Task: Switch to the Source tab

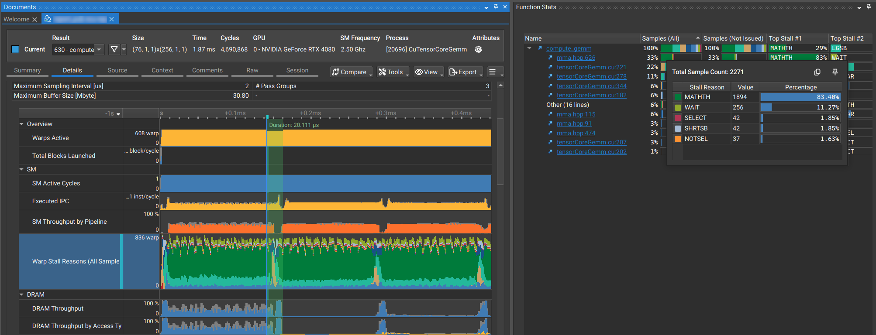Action: pyautogui.click(x=117, y=70)
